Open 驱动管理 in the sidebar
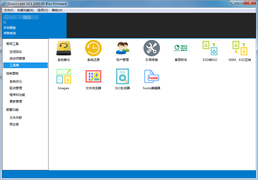 (16, 88)
